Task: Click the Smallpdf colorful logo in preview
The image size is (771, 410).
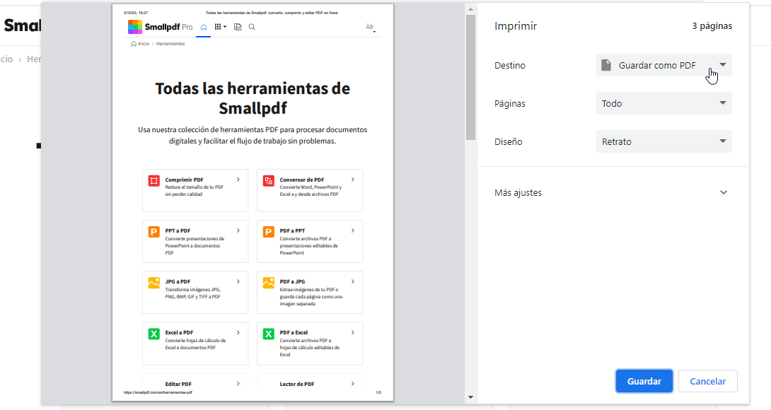Action: (x=135, y=27)
